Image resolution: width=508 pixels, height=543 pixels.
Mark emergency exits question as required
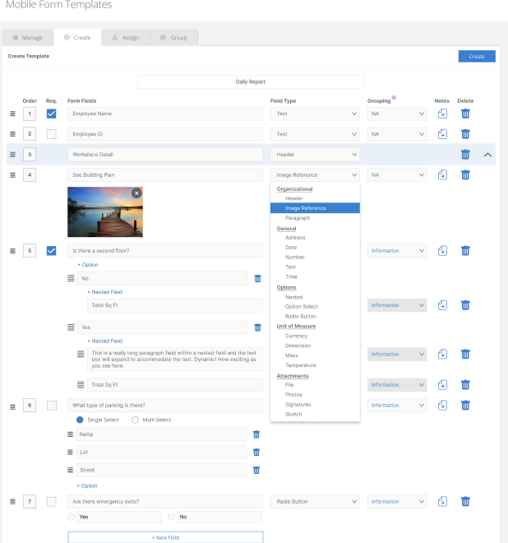coord(51,501)
